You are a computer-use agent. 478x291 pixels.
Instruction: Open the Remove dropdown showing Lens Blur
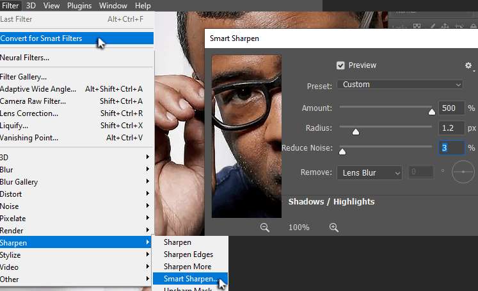tap(369, 172)
